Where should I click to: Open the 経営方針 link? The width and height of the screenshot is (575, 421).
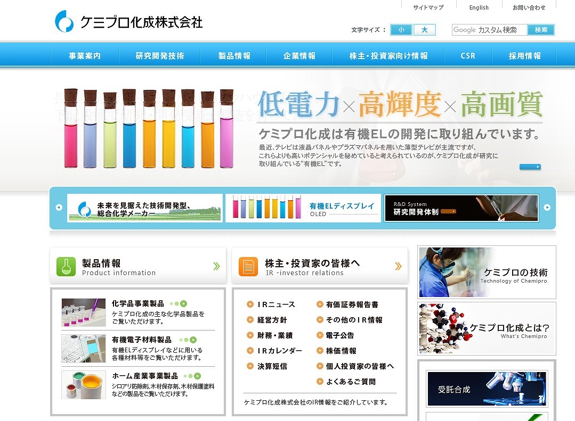[x=272, y=320]
